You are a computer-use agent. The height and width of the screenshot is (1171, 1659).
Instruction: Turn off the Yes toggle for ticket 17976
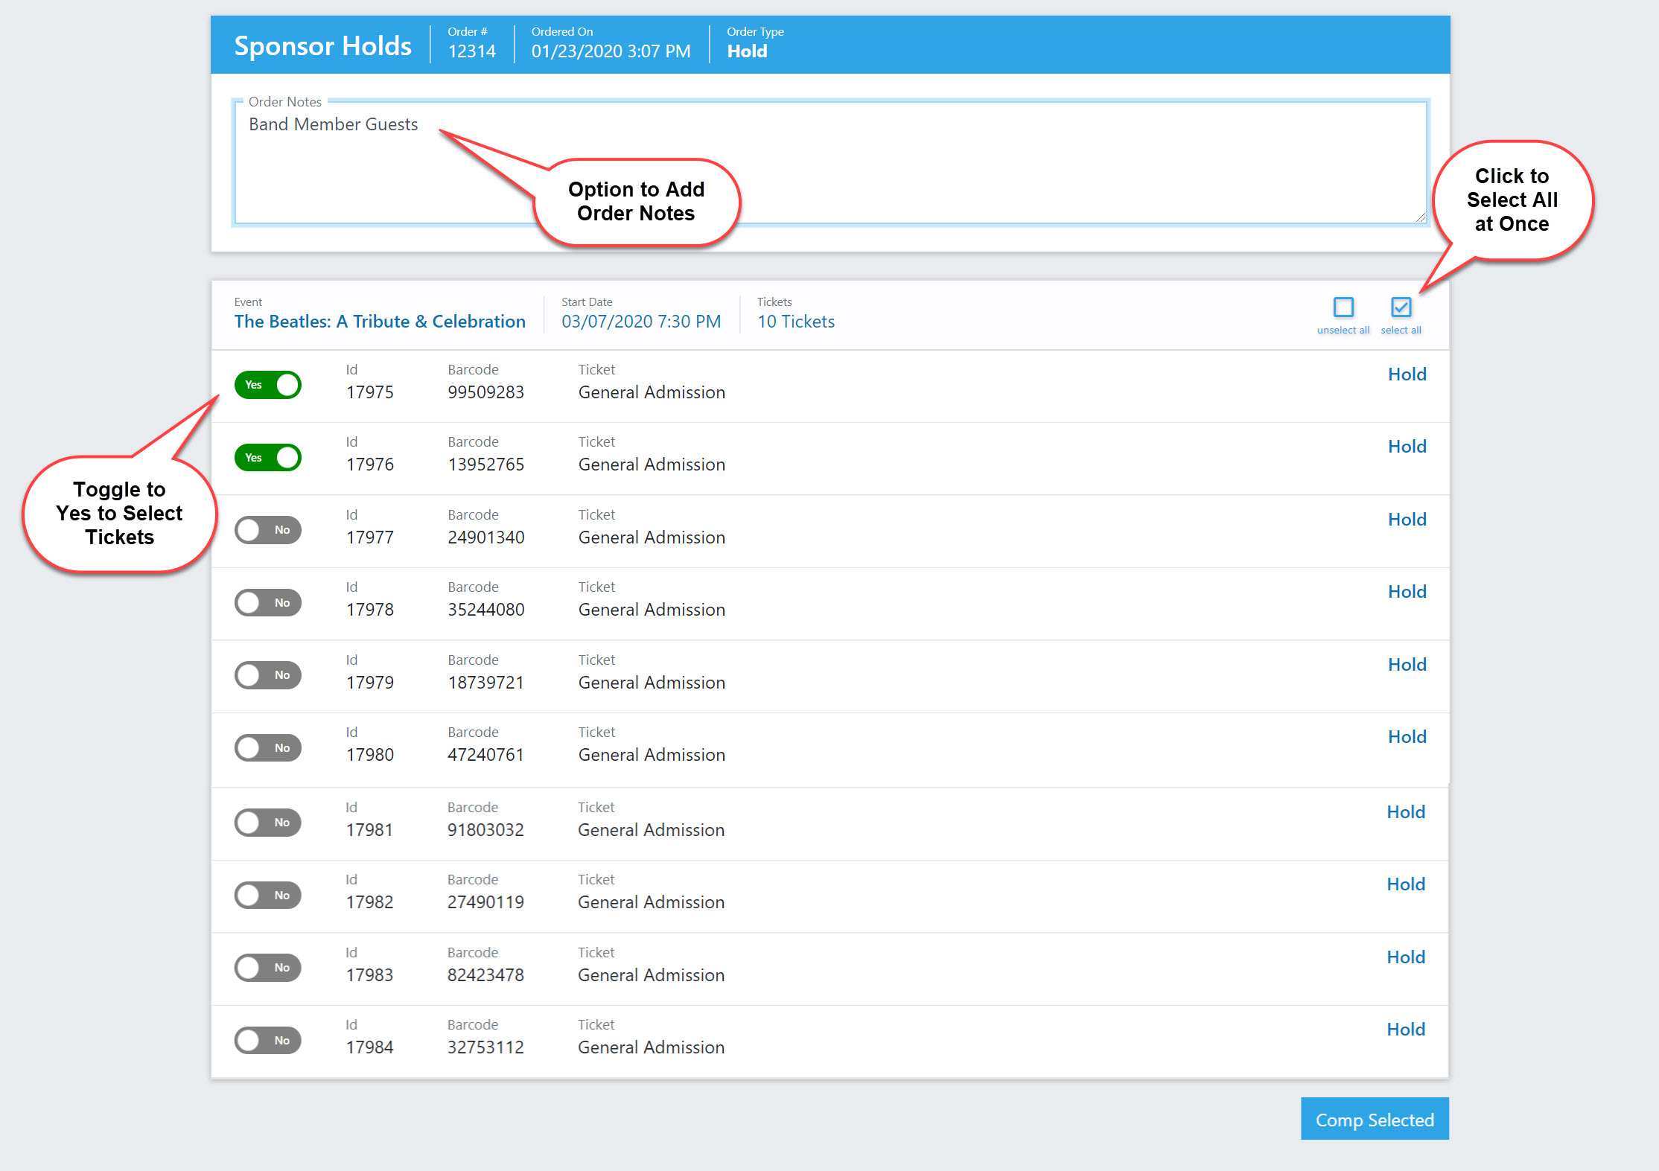click(x=268, y=457)
